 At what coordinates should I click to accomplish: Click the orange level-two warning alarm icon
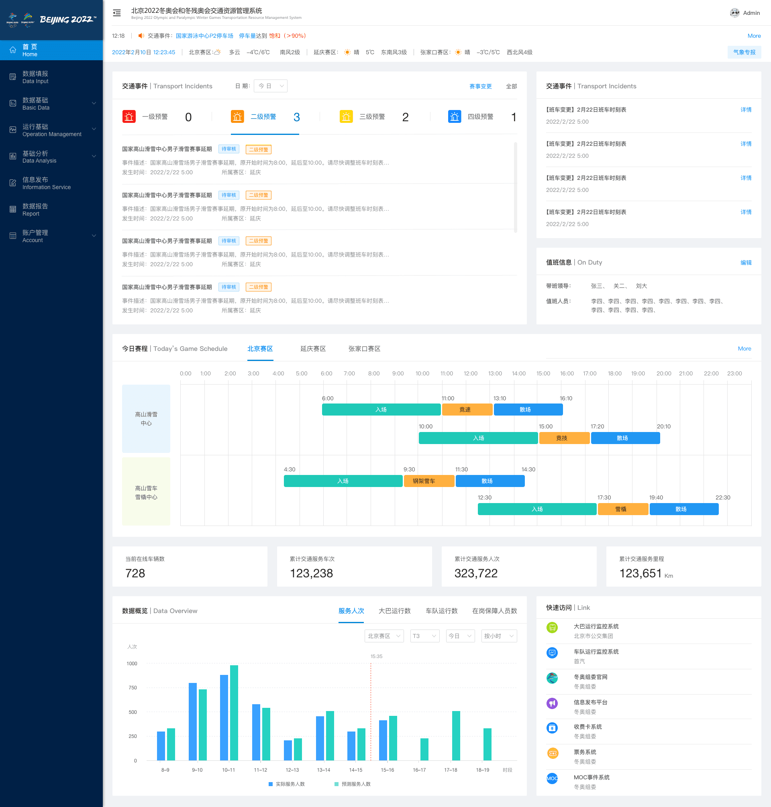click(x=237, y=117)
